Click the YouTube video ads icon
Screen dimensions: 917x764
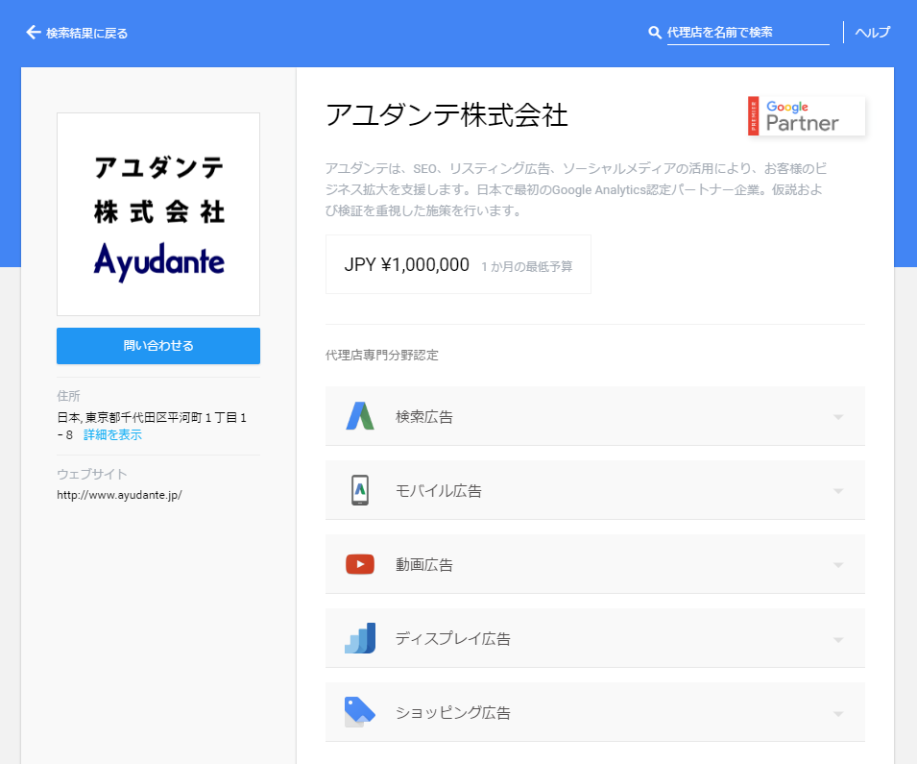(x=360, y=564)
